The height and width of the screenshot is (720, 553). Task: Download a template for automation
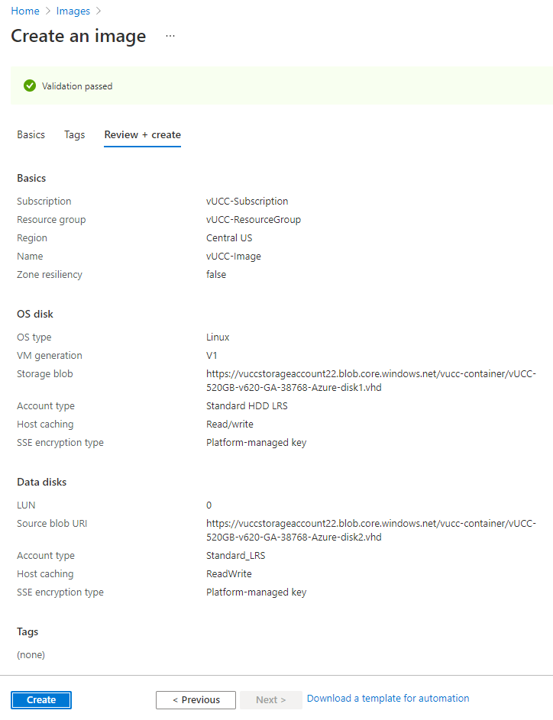click(388, 699)
